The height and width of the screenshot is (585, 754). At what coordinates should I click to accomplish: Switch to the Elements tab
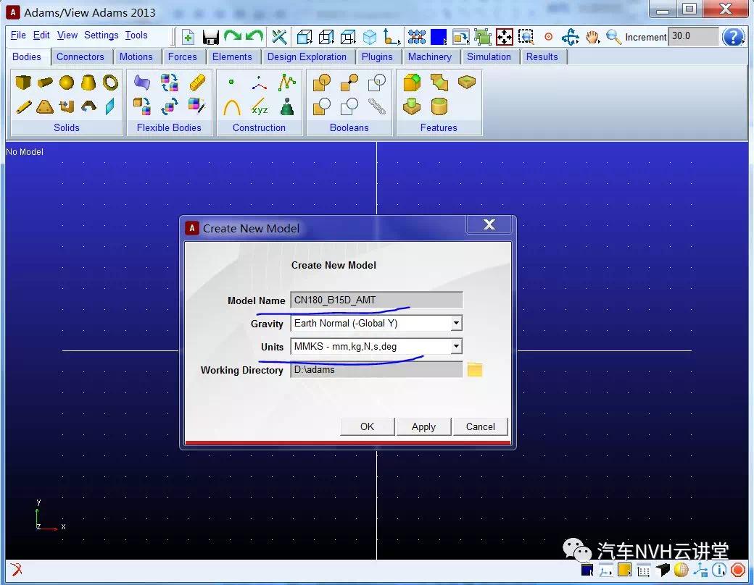[232, 56]
